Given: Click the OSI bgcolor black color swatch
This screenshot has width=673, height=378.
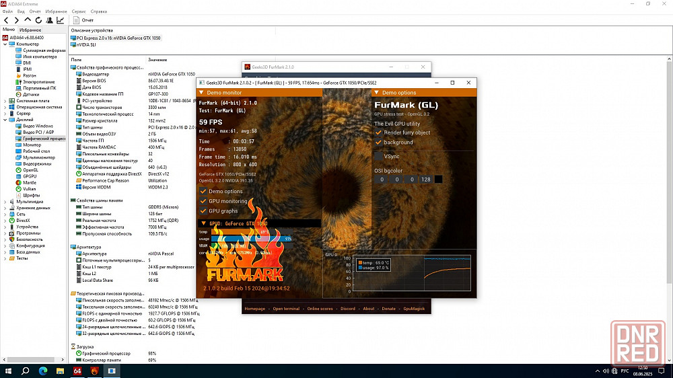Looking at the screenshot, I should click(438, 180).
